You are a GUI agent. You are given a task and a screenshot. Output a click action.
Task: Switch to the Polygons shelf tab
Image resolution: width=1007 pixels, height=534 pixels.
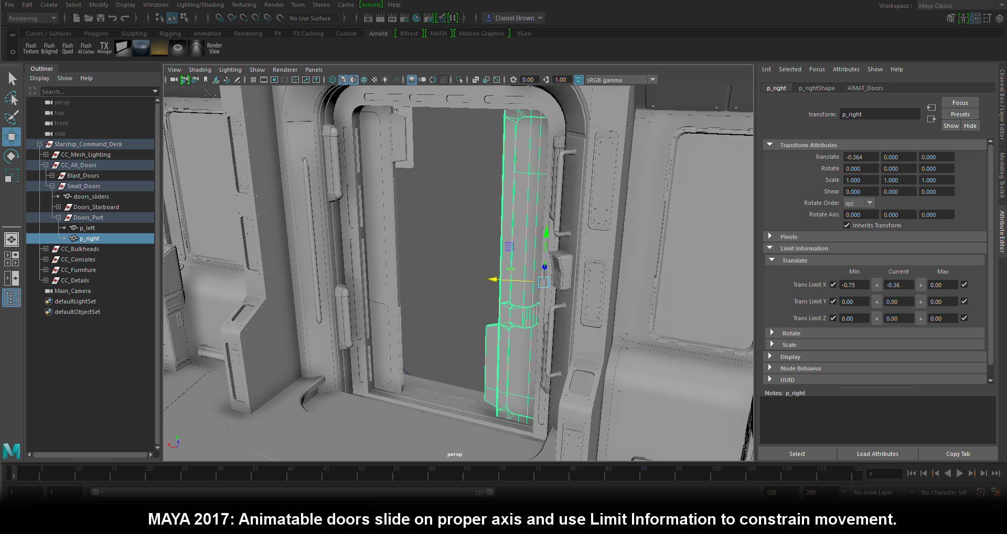click(x=96, y=34)
